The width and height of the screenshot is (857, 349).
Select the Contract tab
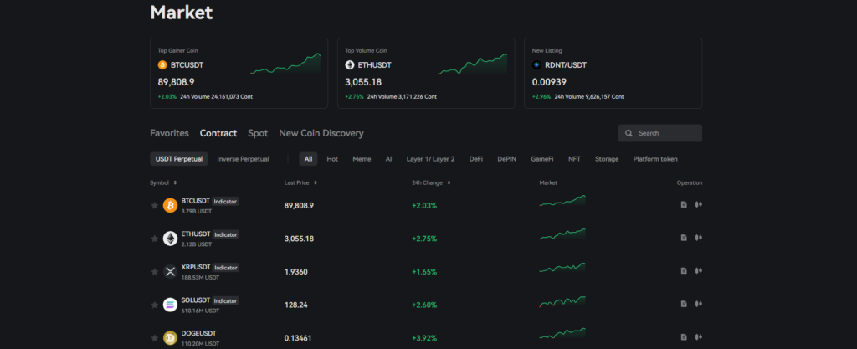click(x=218, y=133)
